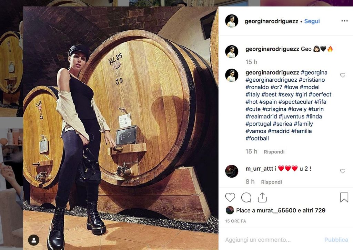Viewport: 353px width, 250px height.
Task: Open comments via speech bubble icon
Action: [x=246, y=198]
